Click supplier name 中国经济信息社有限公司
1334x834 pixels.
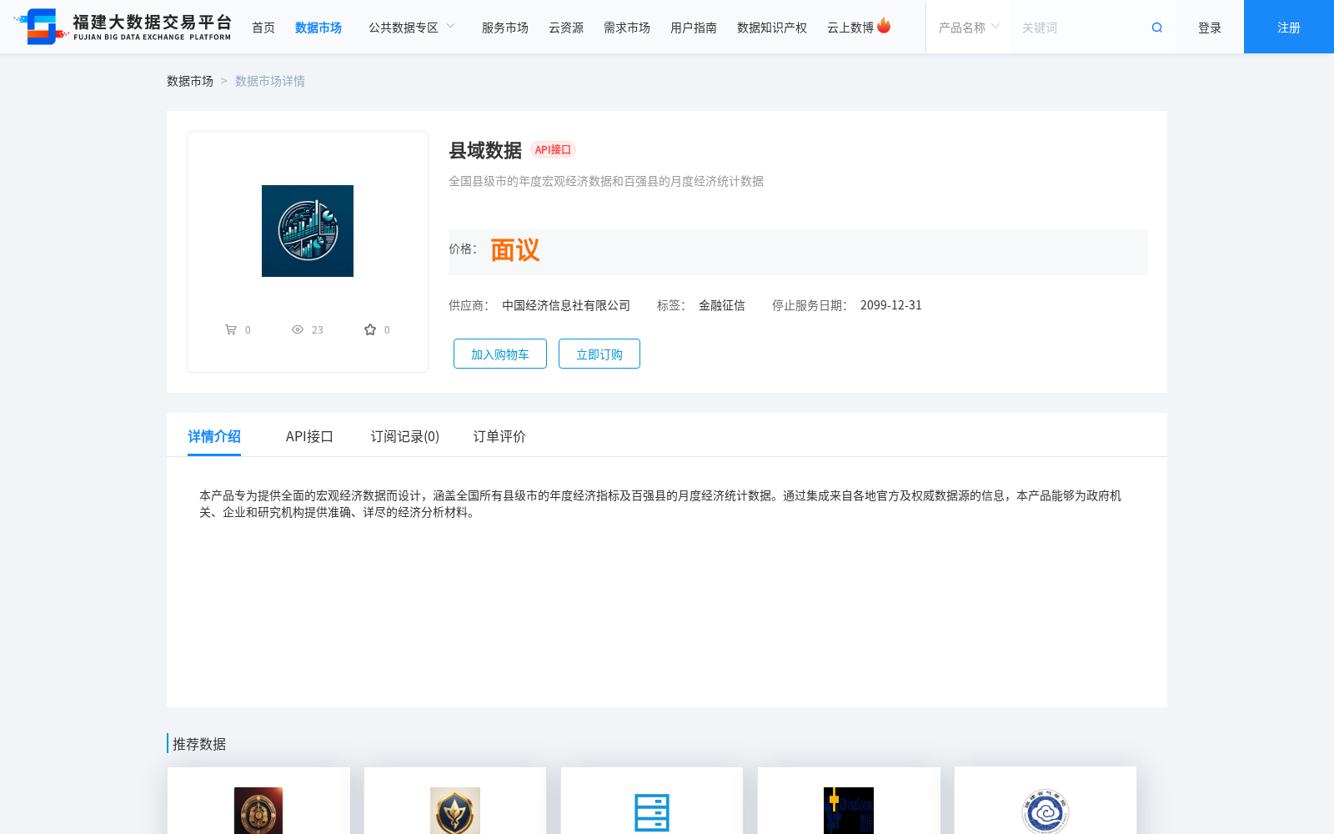point(566,305)
